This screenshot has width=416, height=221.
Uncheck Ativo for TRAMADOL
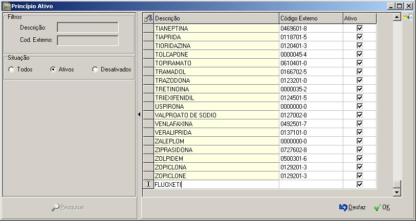(360, 72)
